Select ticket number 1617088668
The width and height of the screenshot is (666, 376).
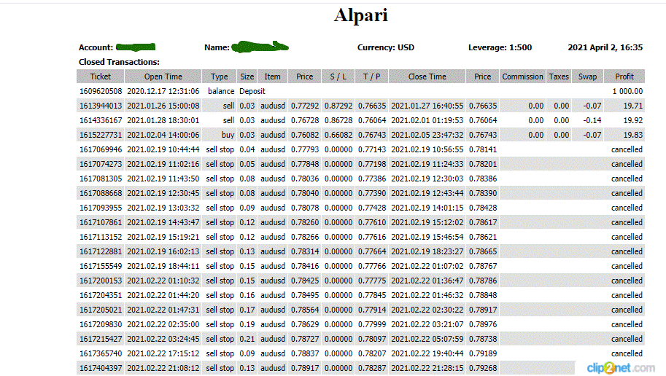[x=101, y=193]
